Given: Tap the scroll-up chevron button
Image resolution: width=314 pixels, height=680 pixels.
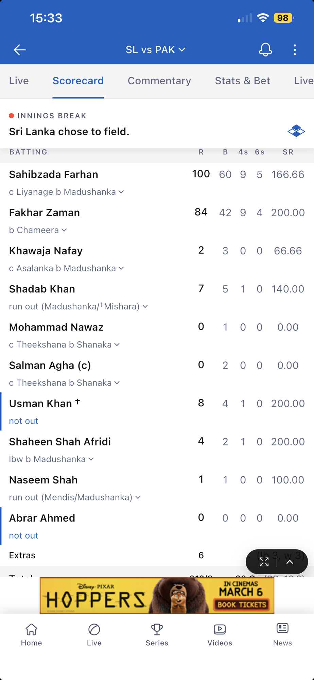Looking at the screenshot, I should click(290, 562).
